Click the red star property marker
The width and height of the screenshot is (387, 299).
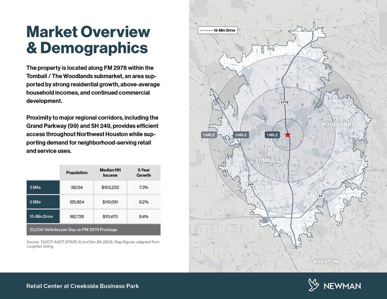(288, 135)
